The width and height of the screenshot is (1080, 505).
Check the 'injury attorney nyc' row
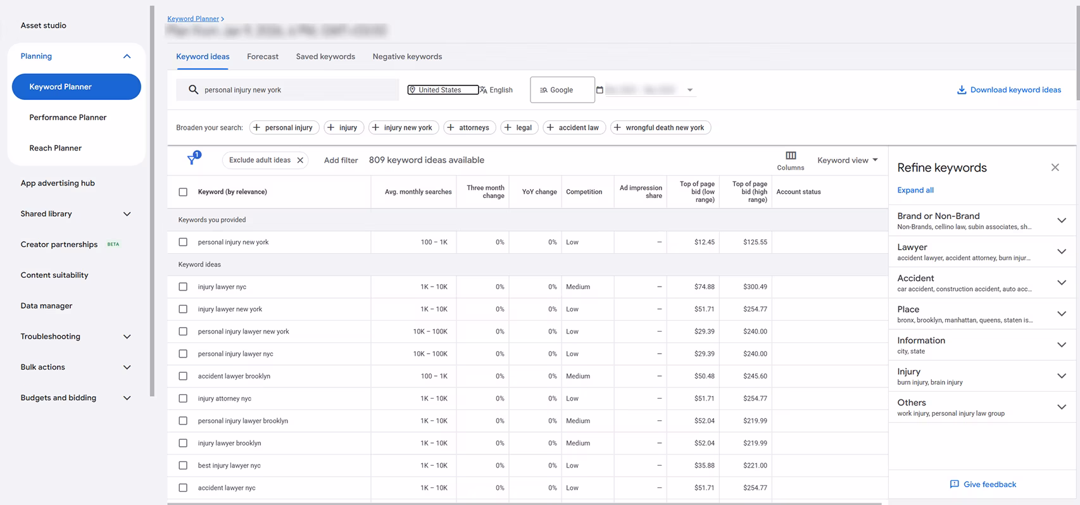[183, 398]
